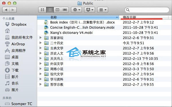Open 应用程序 in the sidebar

coord(15,50)
